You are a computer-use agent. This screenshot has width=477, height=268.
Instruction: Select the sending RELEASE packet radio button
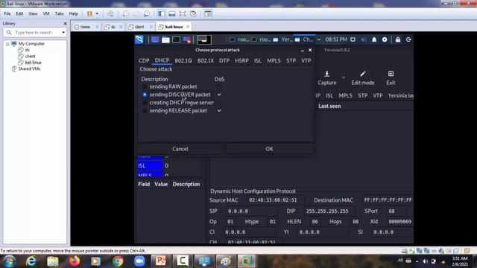tap(145, 111)
